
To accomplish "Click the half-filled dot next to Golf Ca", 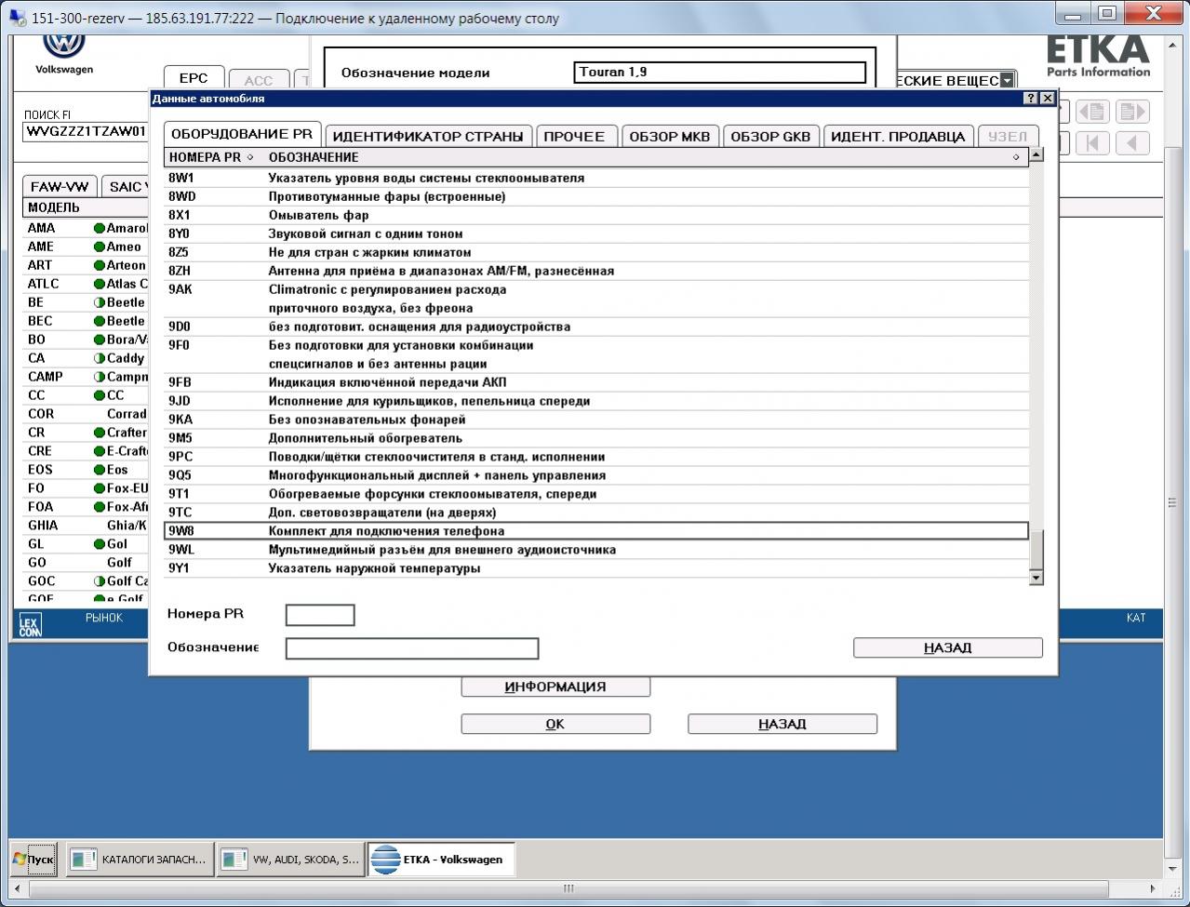I will 100,581.
